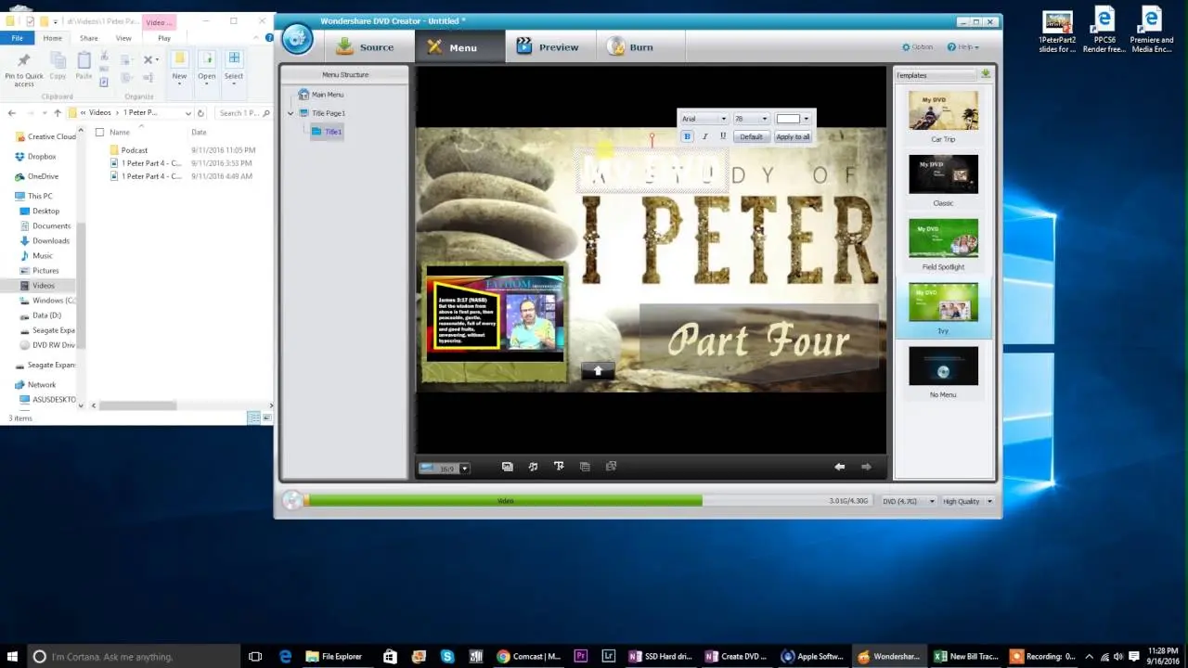Open the Source tab

tap(365, 46)
